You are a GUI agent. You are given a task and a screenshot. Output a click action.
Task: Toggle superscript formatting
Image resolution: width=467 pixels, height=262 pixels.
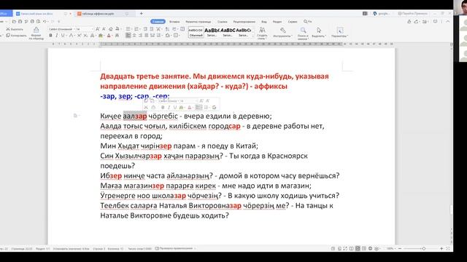(80, 36)
